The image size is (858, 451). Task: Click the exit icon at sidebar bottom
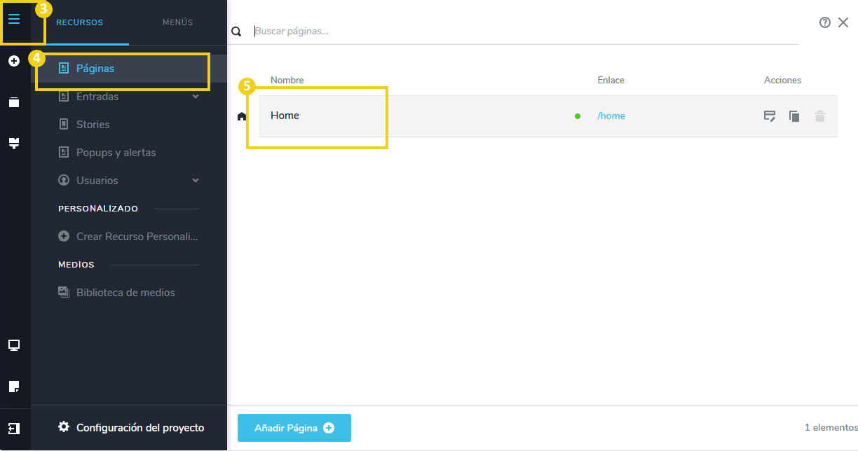(x=14, y=428)
